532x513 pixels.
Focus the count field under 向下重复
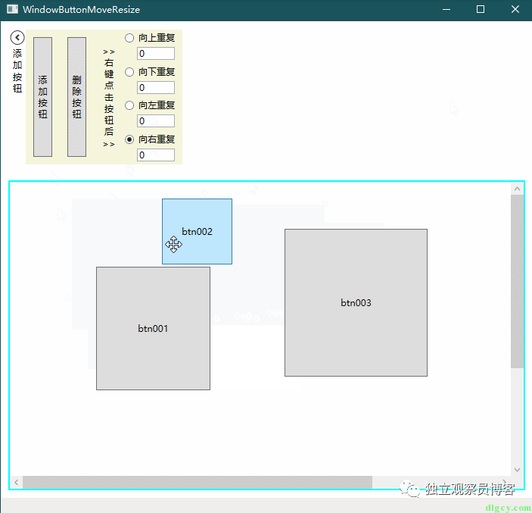pos(156,87)
